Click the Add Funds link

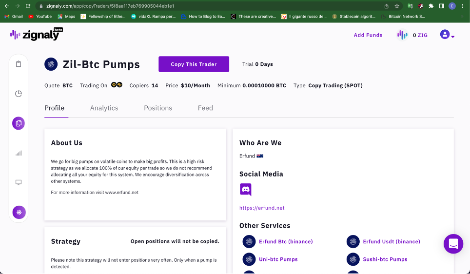pos(368,35)
